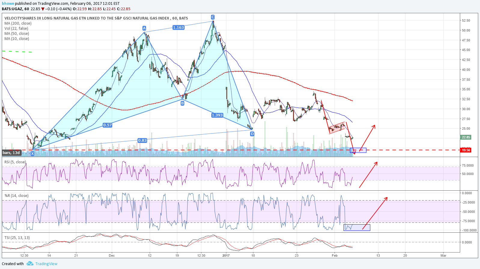Click the 75.0000 RSI axis value

tap(468, 165)
